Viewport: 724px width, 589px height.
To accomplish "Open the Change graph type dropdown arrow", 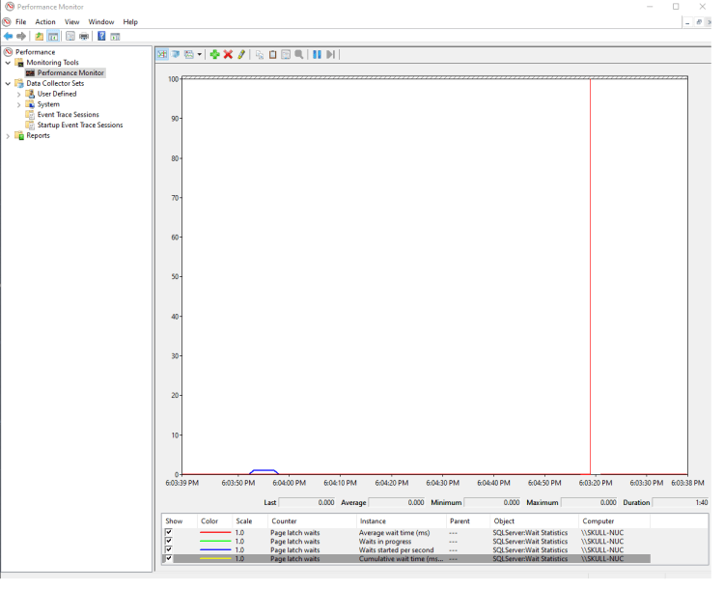I will click(199, 55).
